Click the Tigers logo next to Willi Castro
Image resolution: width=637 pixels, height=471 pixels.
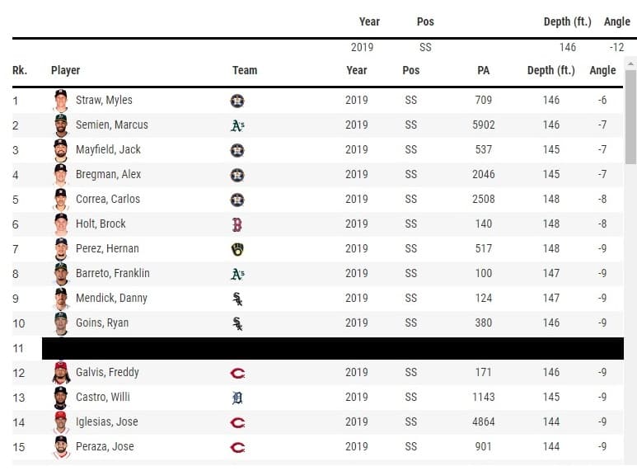coord(237,398)
